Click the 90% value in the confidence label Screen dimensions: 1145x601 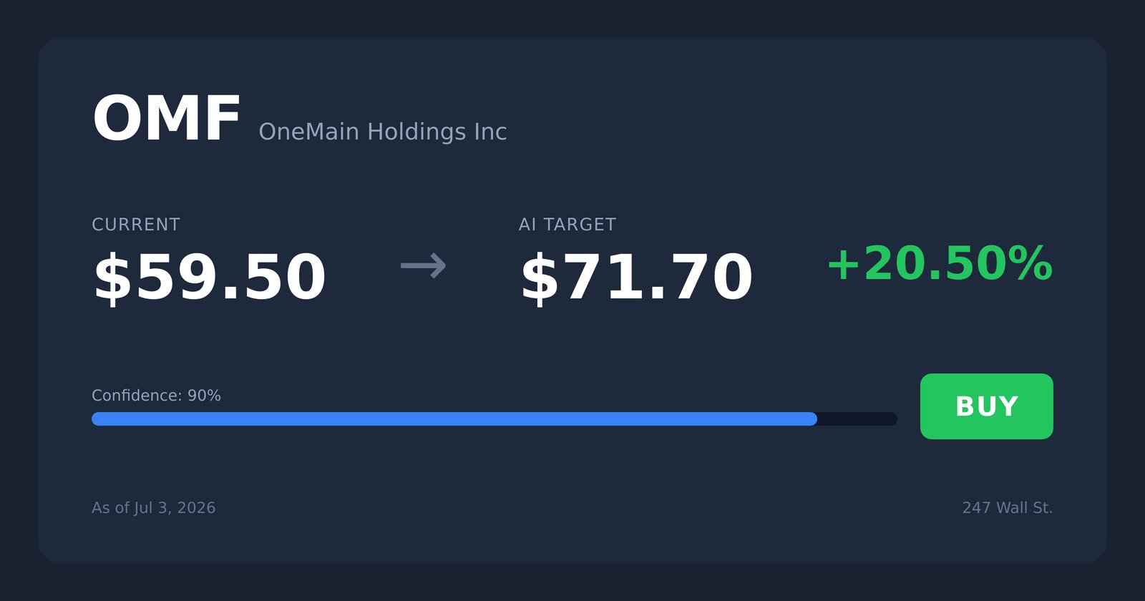click(x=204, y=396)
